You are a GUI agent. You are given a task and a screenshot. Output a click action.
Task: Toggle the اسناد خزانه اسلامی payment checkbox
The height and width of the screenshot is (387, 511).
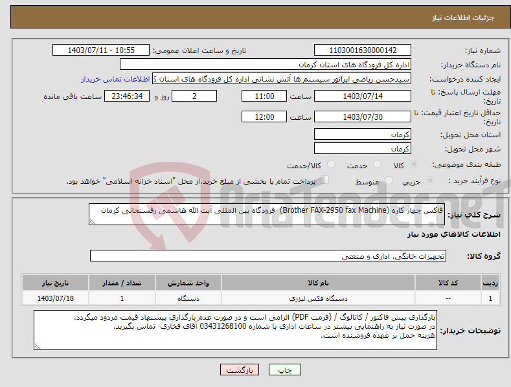point(324,180)
